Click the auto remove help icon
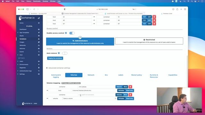The height and width of the screenshot is (115, 205). (x=59, y=53)
